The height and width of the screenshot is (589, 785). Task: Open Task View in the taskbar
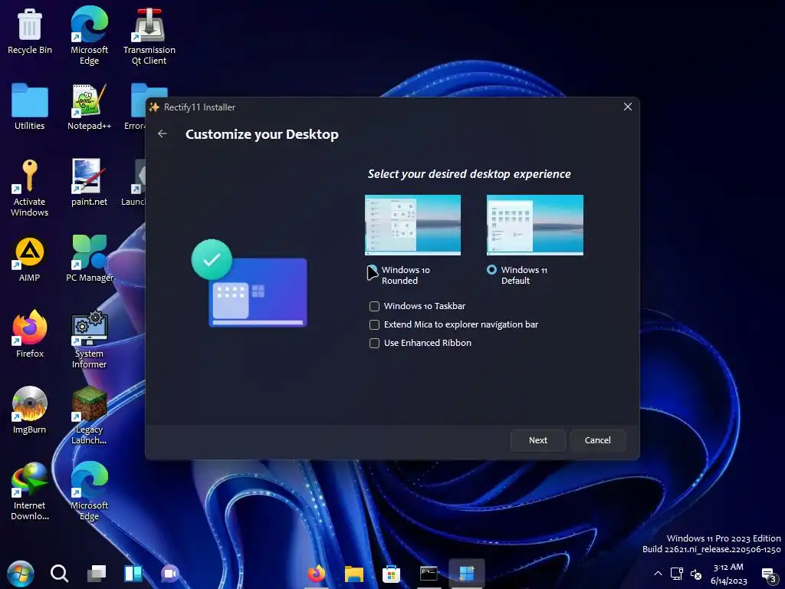[96, 574]
